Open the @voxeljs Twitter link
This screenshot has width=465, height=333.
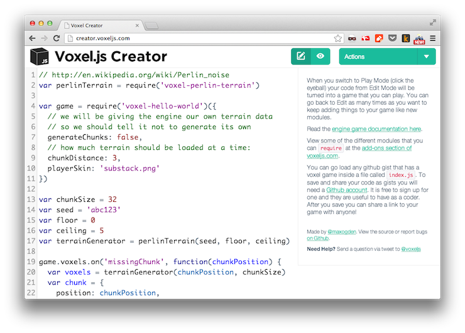[x=411, y=249]
